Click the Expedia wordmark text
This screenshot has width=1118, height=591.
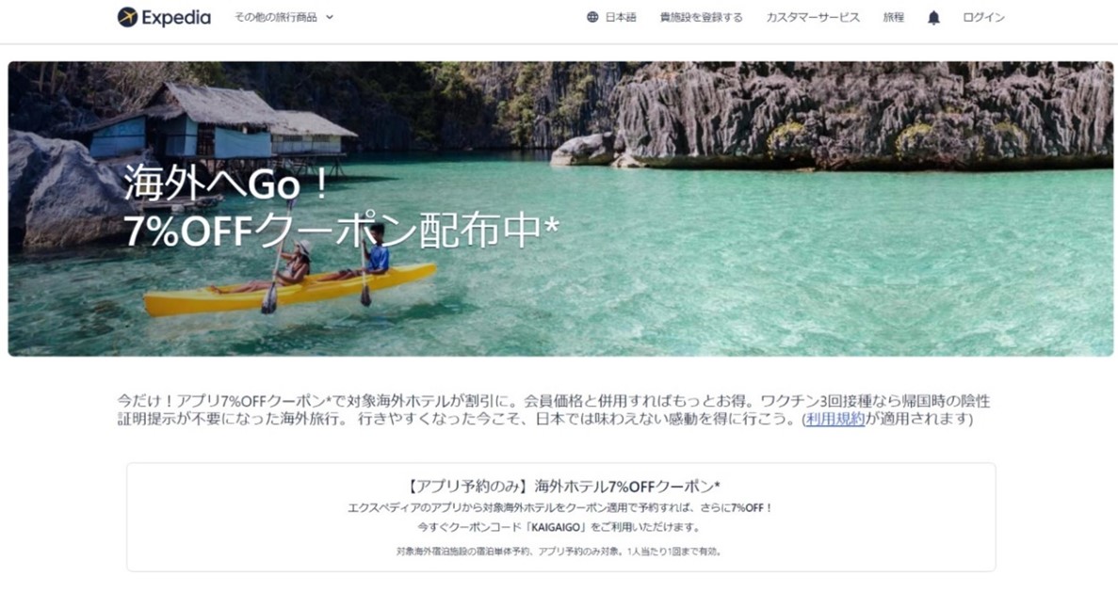tap(176, 18)
